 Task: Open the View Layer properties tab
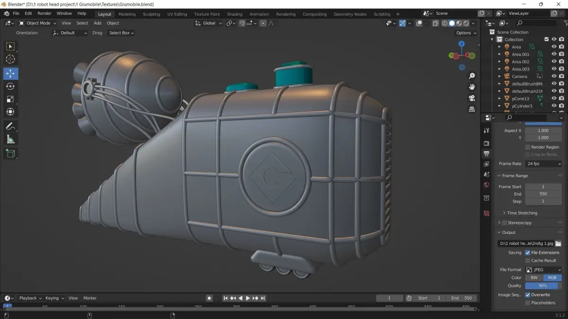point(486,164)
